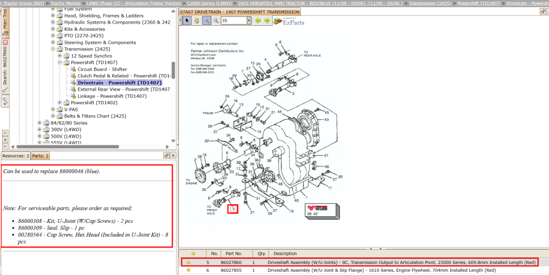The height and width of the screenshot is (275, 549).
Task: Switch to the Parts: 2 tab
Action: [x=41, y=156]
